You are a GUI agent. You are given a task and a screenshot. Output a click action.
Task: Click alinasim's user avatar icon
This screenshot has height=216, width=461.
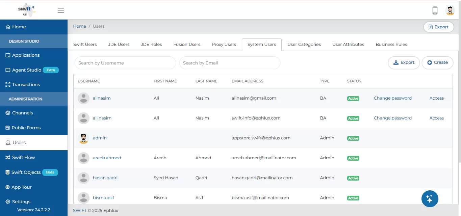(x=83, y=98)
